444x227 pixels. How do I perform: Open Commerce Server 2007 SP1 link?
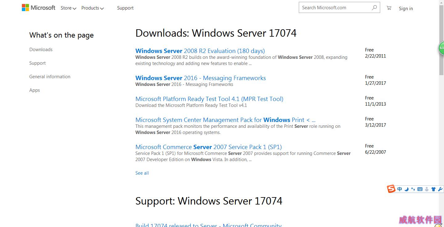(x=208, y=147)
